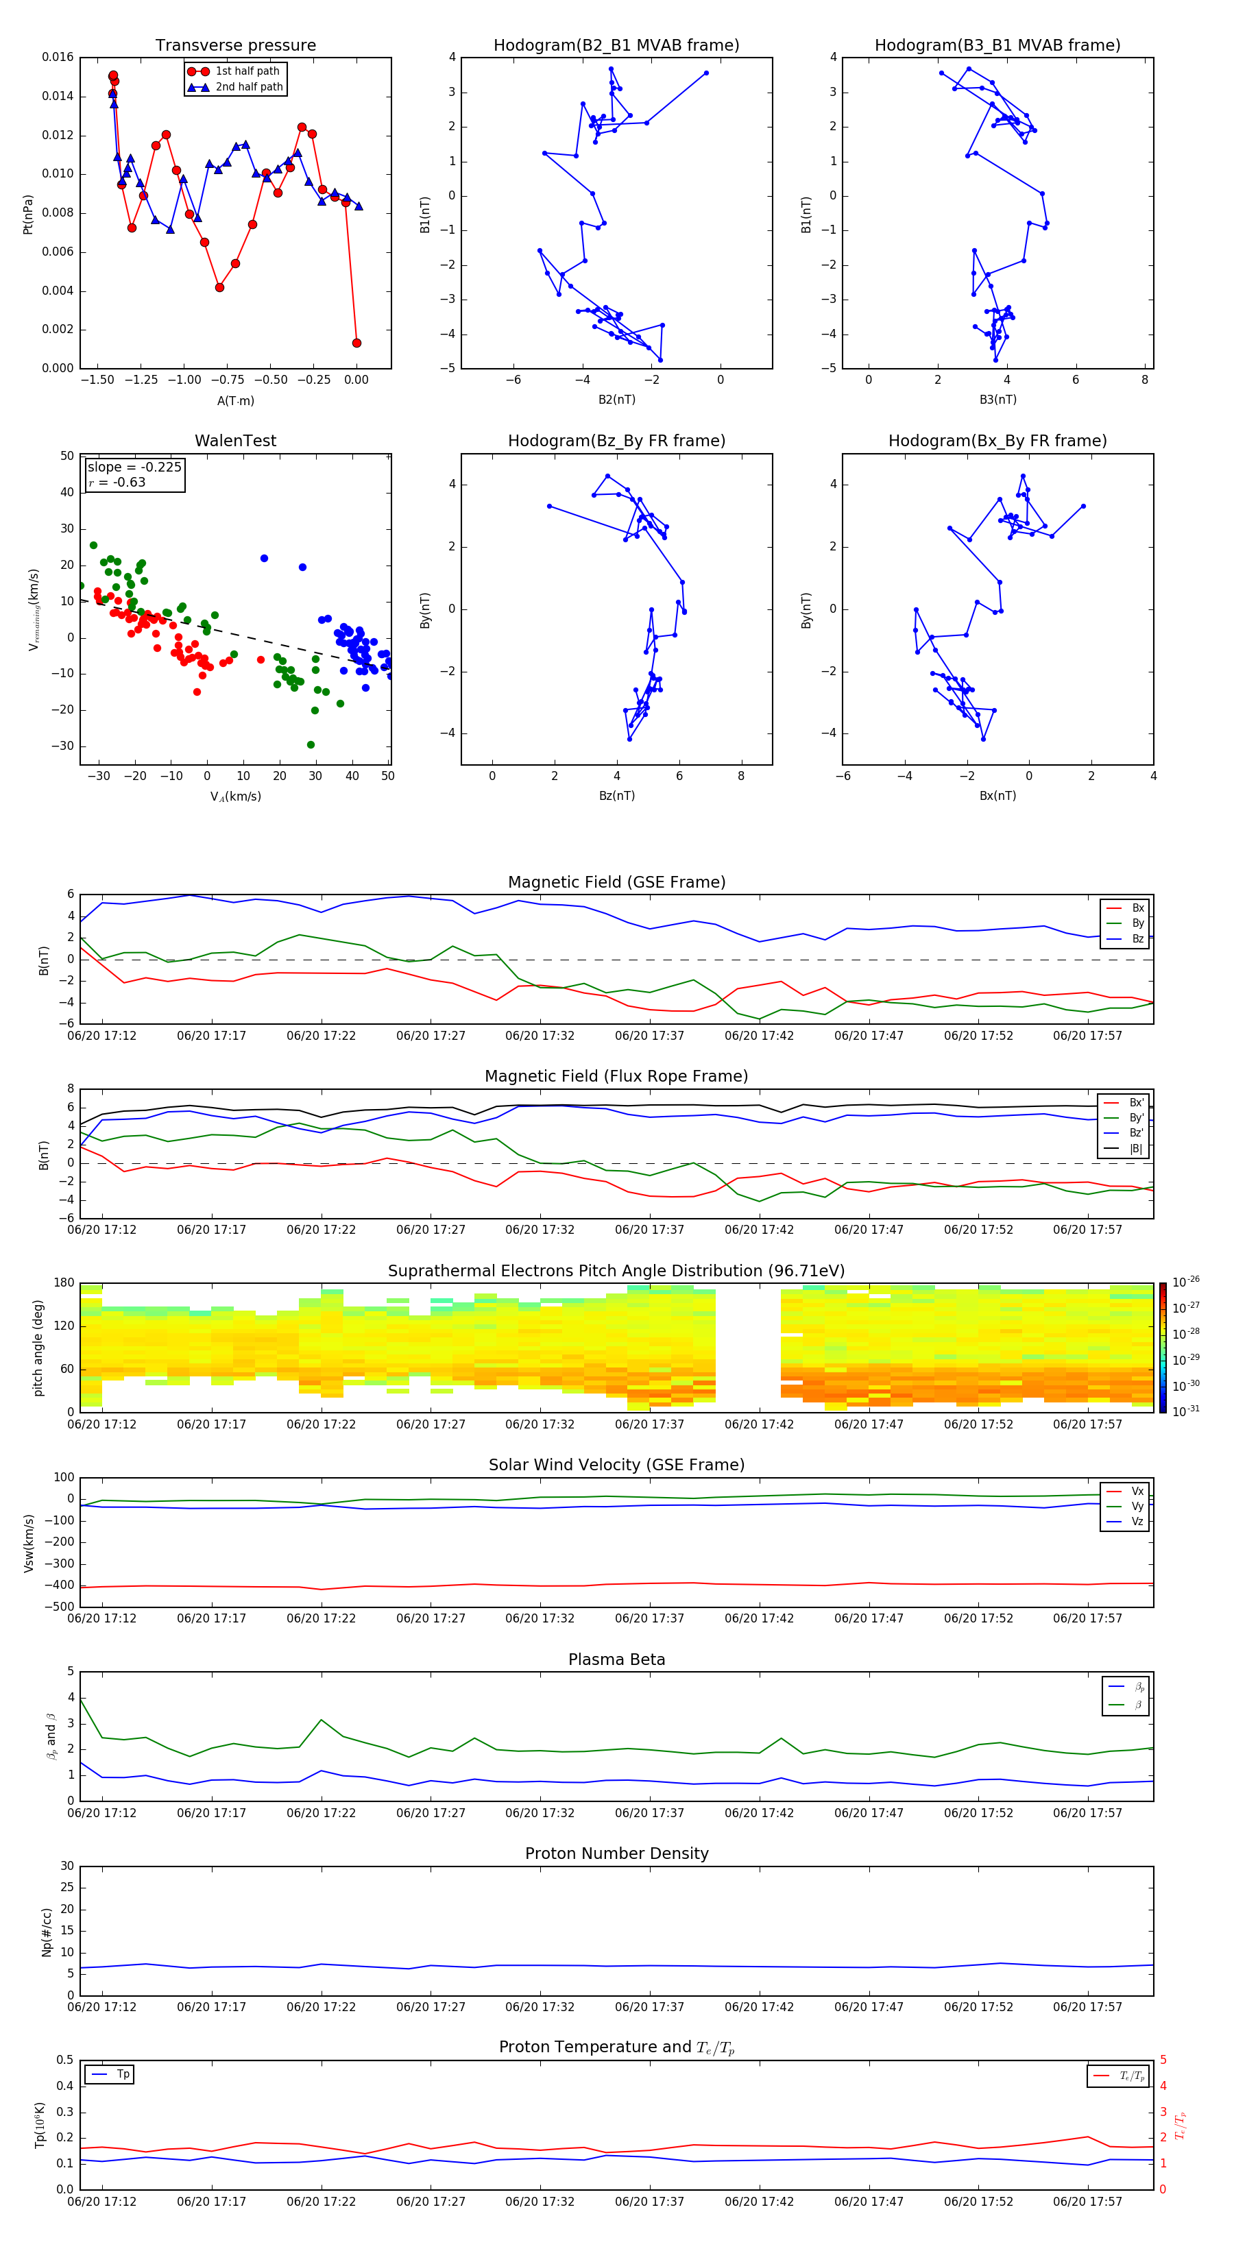Screen dimensions: 1234x2262
Task: Click the "Hodogram(Bz_By FR frame)" title
Action: (616, 441)
